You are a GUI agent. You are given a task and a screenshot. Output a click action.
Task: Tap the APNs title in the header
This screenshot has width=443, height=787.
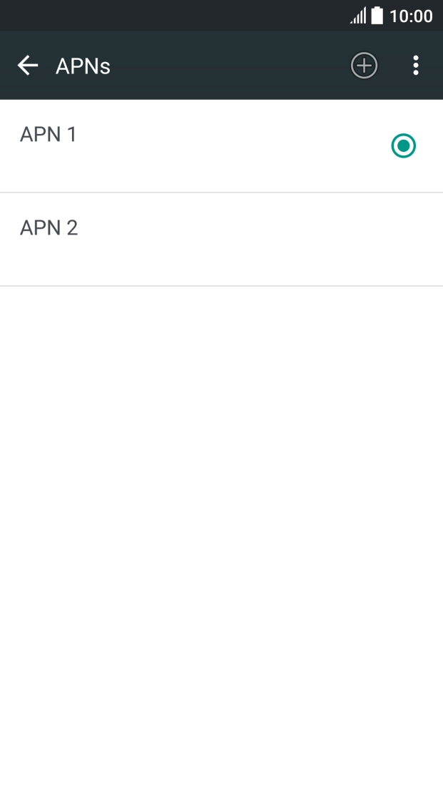83,66
